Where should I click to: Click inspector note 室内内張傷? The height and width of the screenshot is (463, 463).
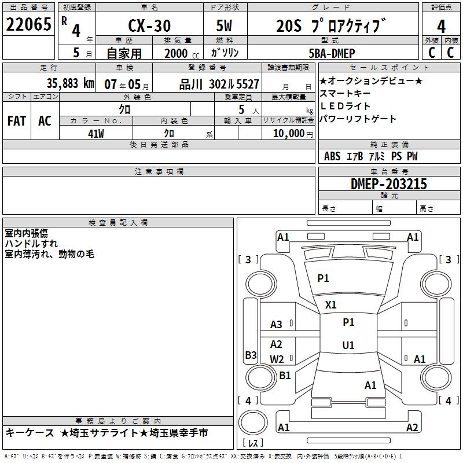coord(27,233)
